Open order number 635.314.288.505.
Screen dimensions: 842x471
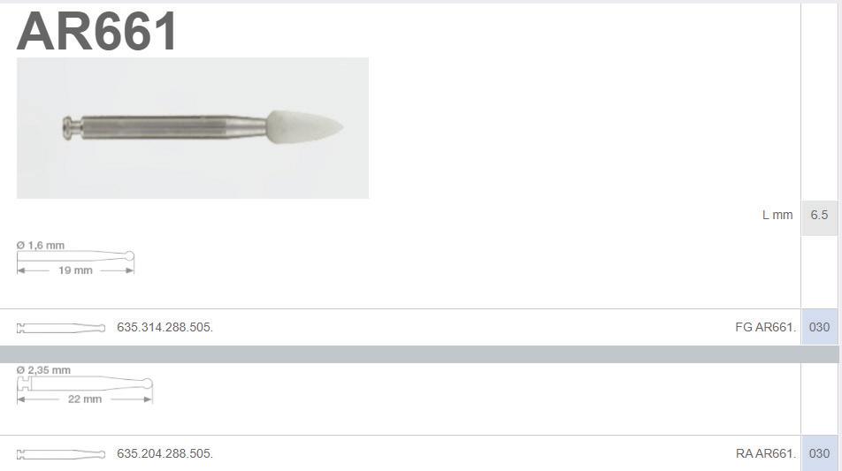(x=165, y=327)
